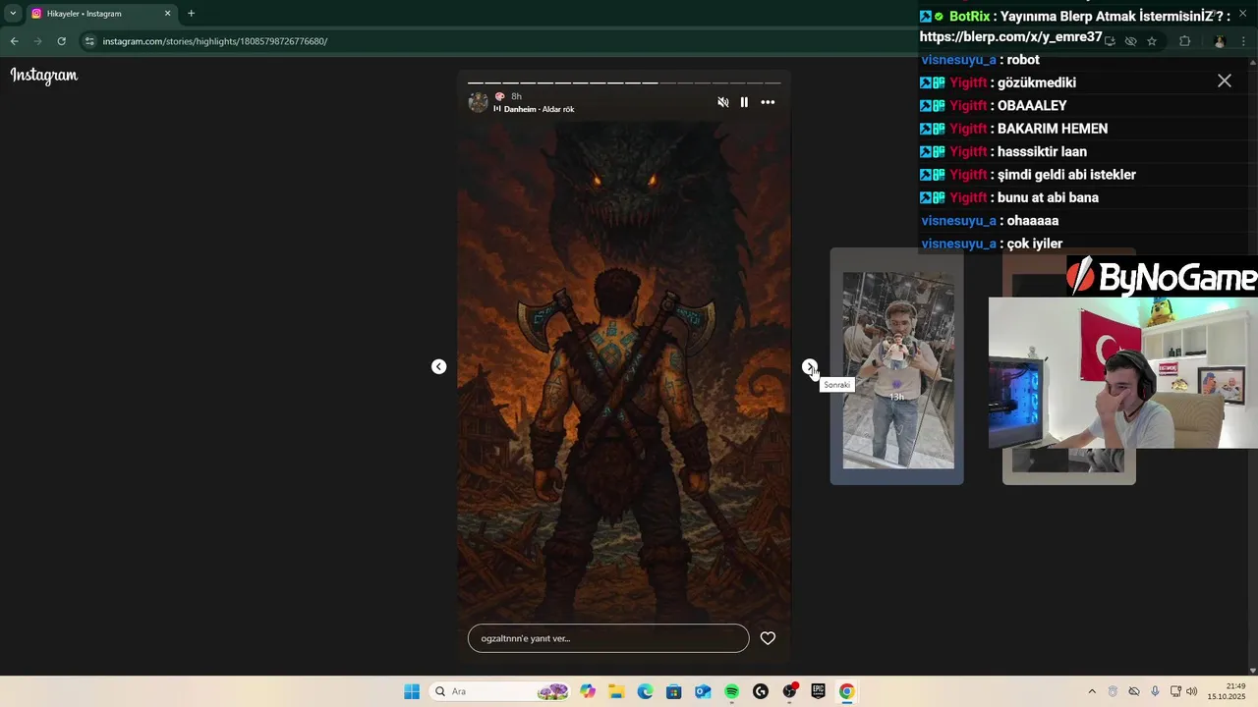The height and width of the screenshot is (707, 1258).
Task: Open the network tray icon
Action: [1175, 691]
